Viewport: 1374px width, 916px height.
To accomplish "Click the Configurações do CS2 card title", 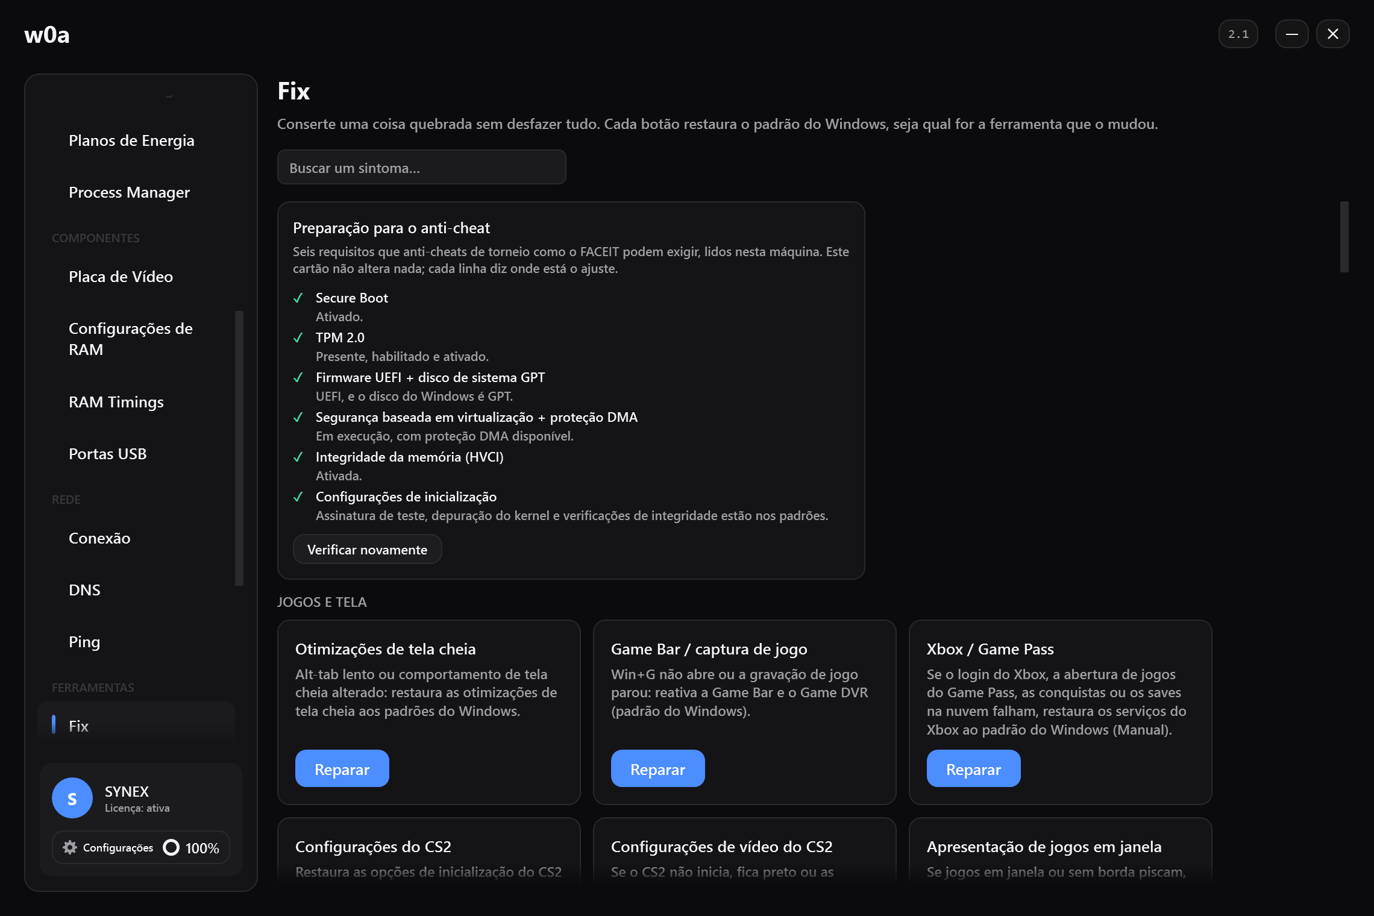I will pos(373,847).
